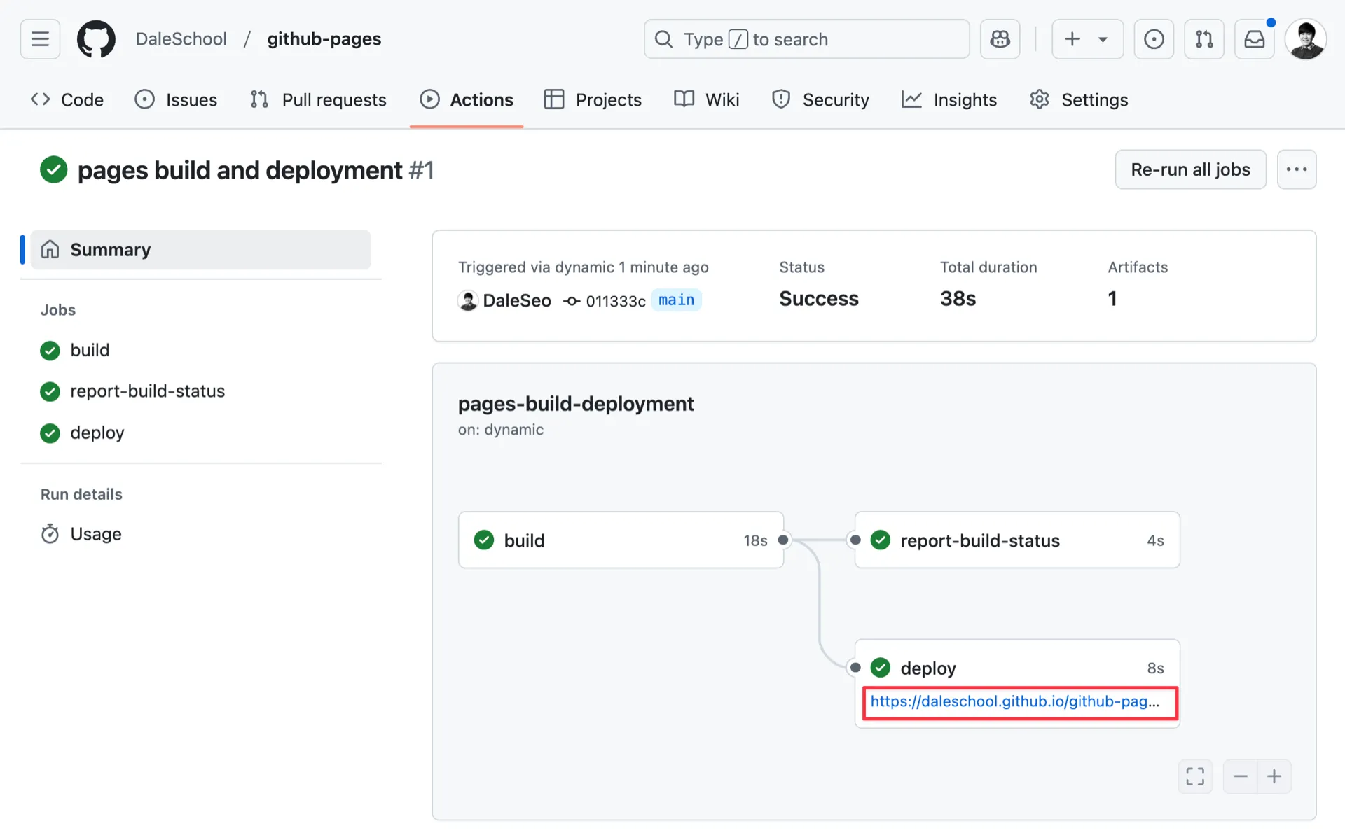Viewport: 1345px width, 840px height.
Task: Click the commit icon next to 011333c
Action: [572, 300]
